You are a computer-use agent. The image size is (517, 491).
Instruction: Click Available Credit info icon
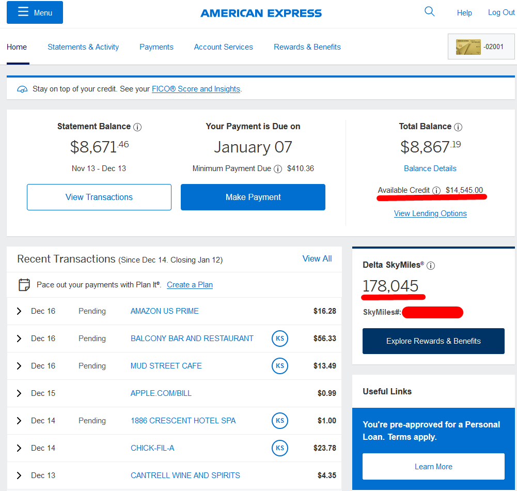pos(436,190)
